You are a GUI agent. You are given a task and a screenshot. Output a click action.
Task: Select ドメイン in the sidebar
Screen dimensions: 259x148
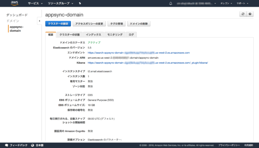point(13,21)
